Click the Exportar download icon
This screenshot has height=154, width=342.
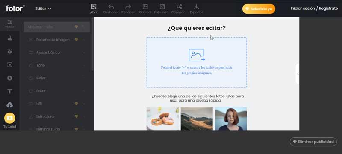coord(196,6)
